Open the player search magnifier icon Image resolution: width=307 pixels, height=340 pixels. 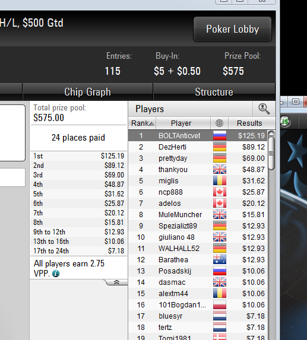[264, 109]
